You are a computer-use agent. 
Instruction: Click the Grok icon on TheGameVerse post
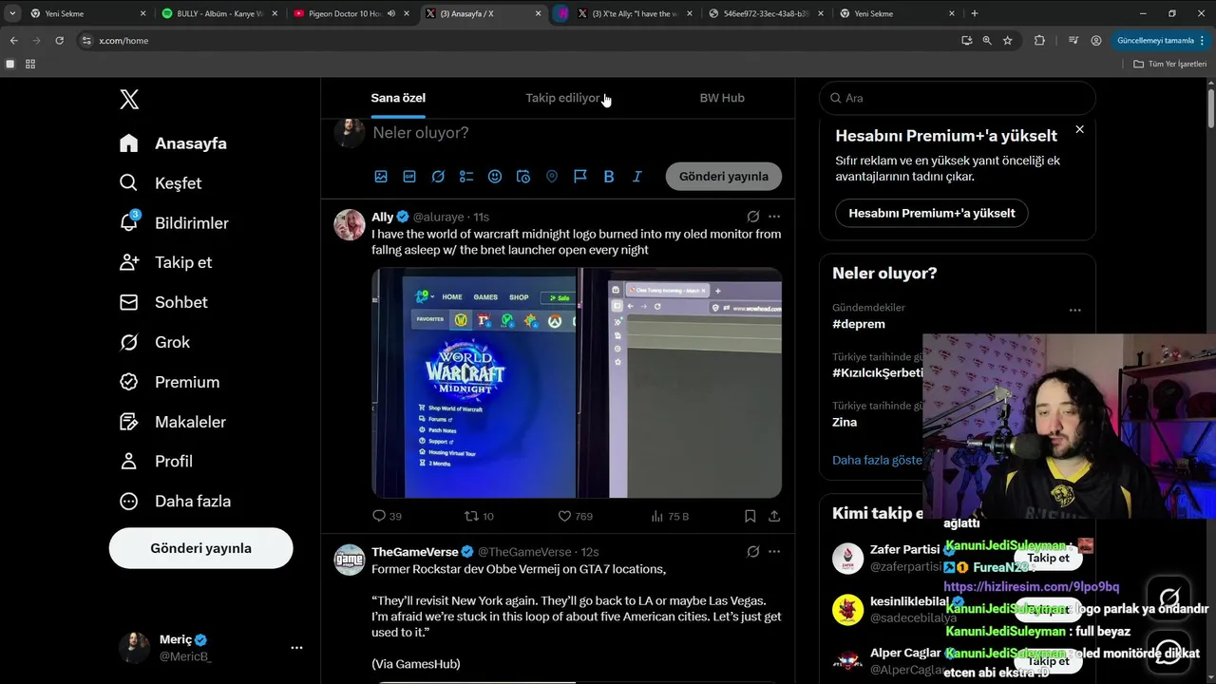[752, 552]
